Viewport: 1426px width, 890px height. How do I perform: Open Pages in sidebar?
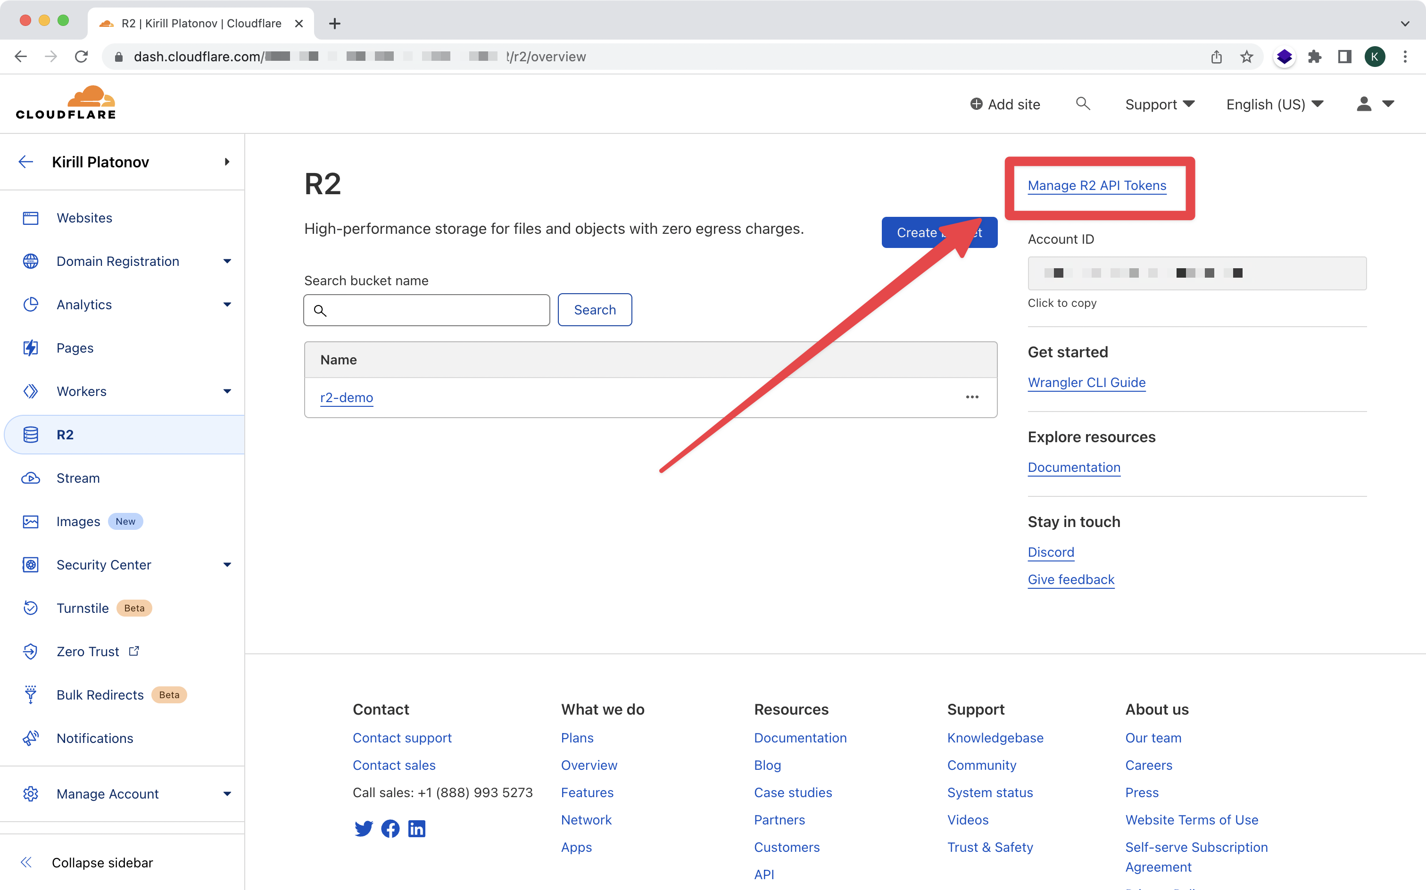75,348
